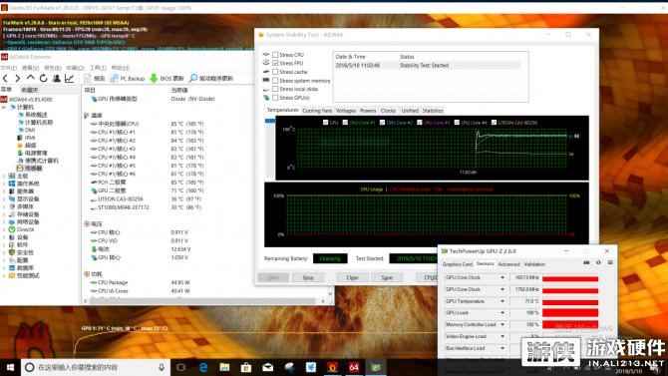
Task: Uncheck the Stress FPU checkbox
Action: tap(275, 63)
